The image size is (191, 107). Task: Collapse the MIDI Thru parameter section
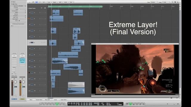[12, 4]
